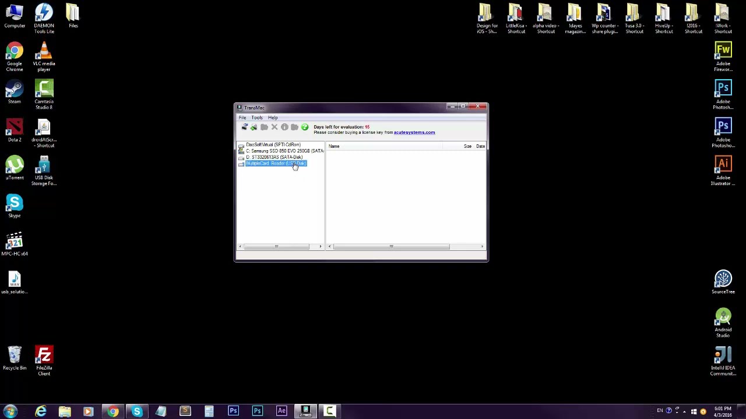Open the Tusa 3.0 shortcut folder
The width and height of the screenshot is (746, 419).
coord(634,18)
